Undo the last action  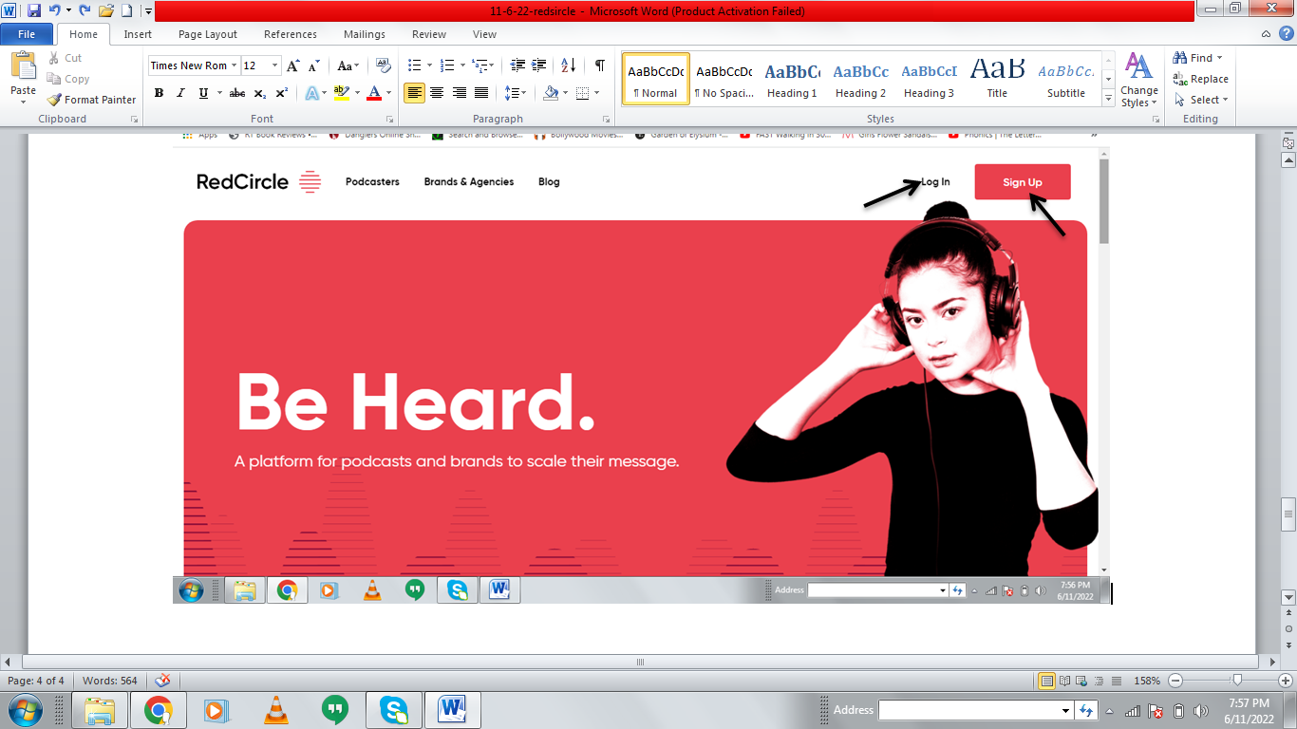(55, 10)
